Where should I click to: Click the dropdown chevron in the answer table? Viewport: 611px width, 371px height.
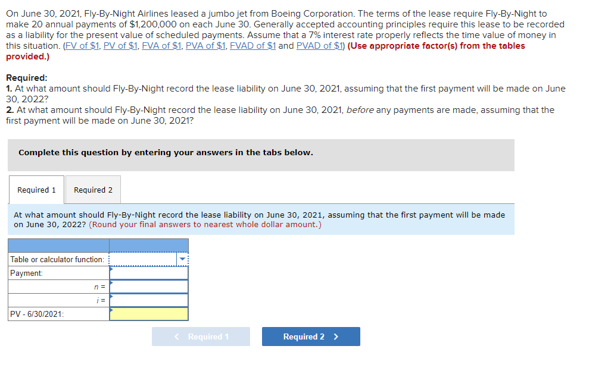tap(183, 259)
